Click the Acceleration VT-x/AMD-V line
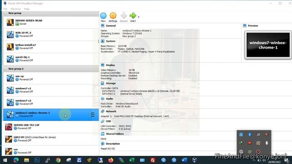The width and height of the screenshot is (292, 164). 146,51
